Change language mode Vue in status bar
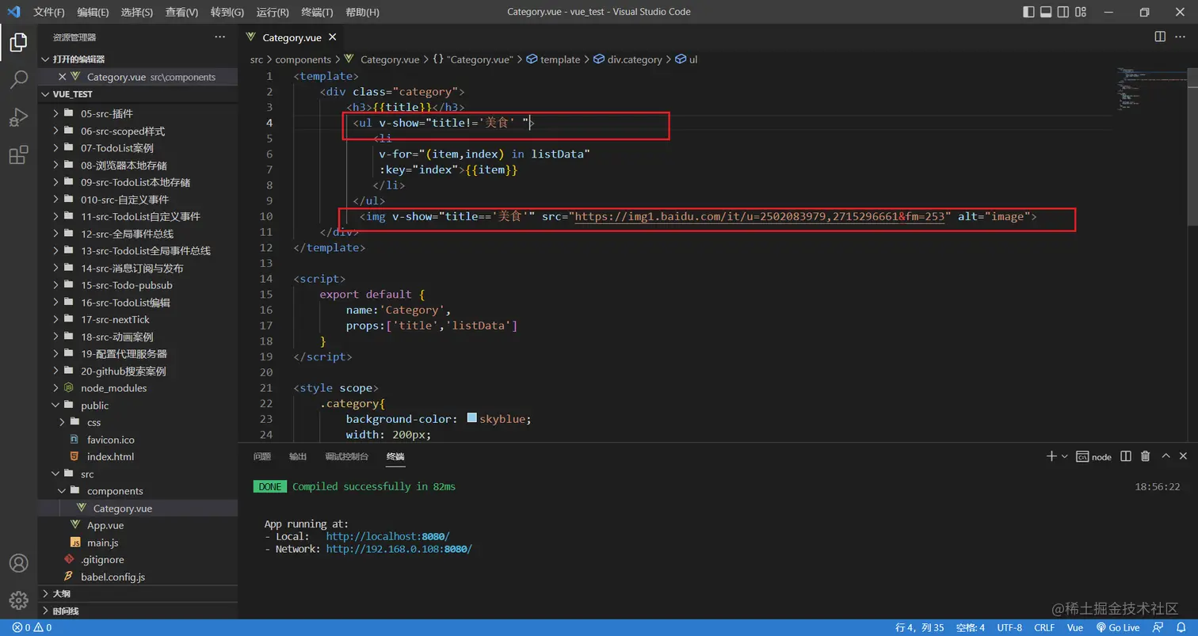The width and height of the screenshot is (1198, 636). tap(1075, 627)
